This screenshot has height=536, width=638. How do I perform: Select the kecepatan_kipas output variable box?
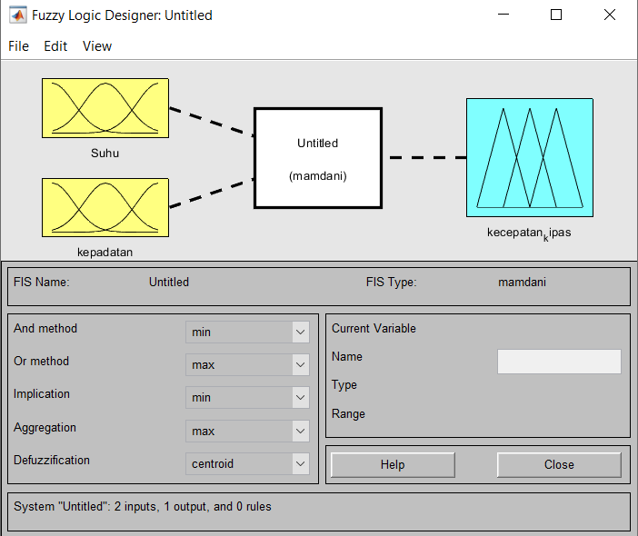[530, 157]
